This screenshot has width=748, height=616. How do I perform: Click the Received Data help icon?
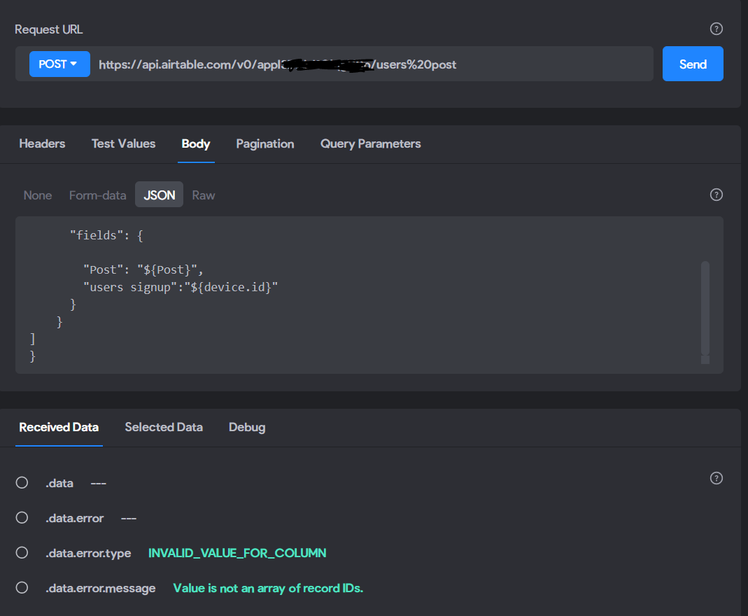pos(716,478)
